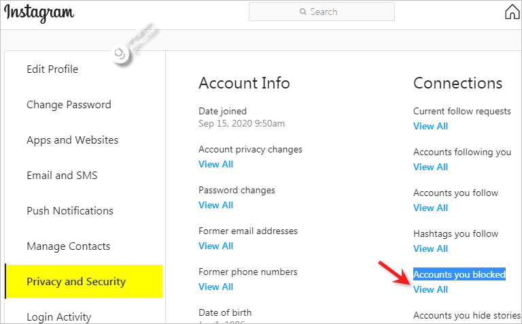The height and width of the screenshot is (324, 522).
Task: Click the Connections heading
Action: pyautogui.click(x=457, y=83)
